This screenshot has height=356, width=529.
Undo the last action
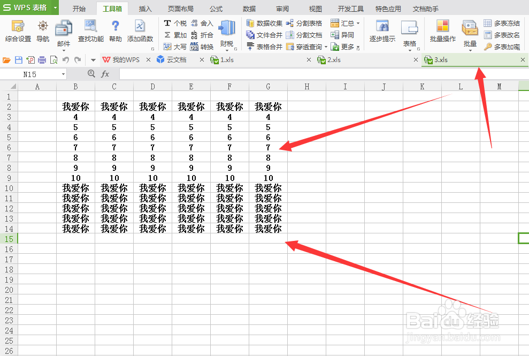(66, 60)
